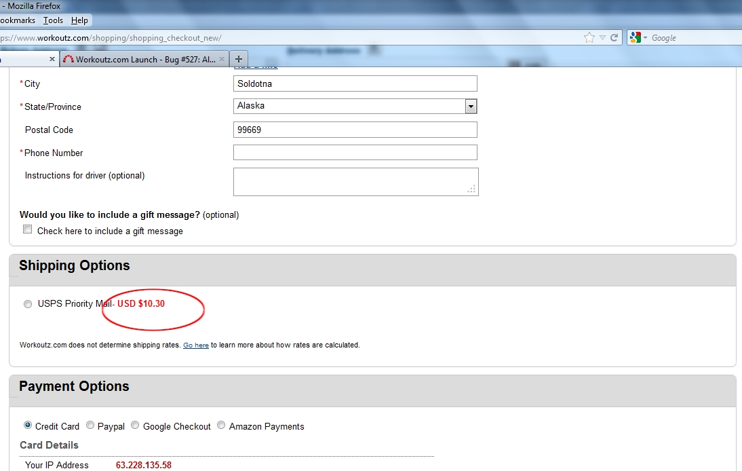Close the Workoutz.com Launch Bug #527 tab
The image size is (742, 471).
click(222, 59)
